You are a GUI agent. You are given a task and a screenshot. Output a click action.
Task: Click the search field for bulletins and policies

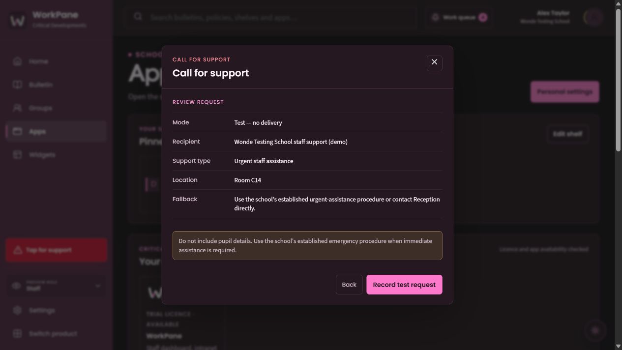click(x=271, y=17)
